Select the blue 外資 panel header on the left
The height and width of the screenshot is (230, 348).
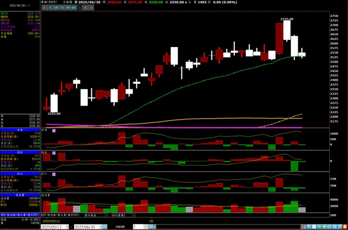(x=20, y=130)
